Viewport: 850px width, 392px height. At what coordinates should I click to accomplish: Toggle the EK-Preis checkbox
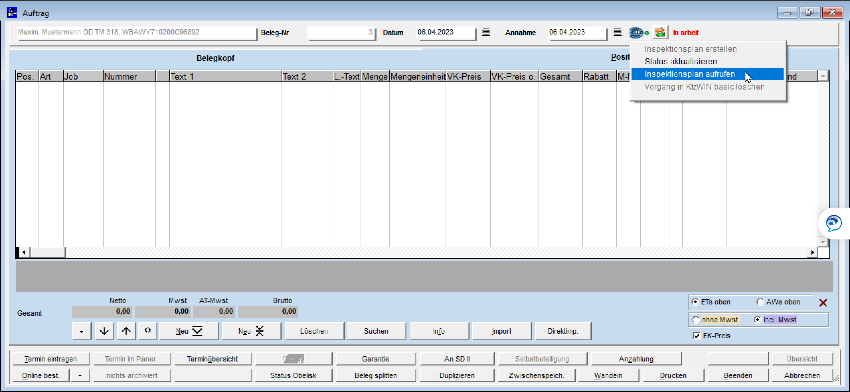(697, 336)
